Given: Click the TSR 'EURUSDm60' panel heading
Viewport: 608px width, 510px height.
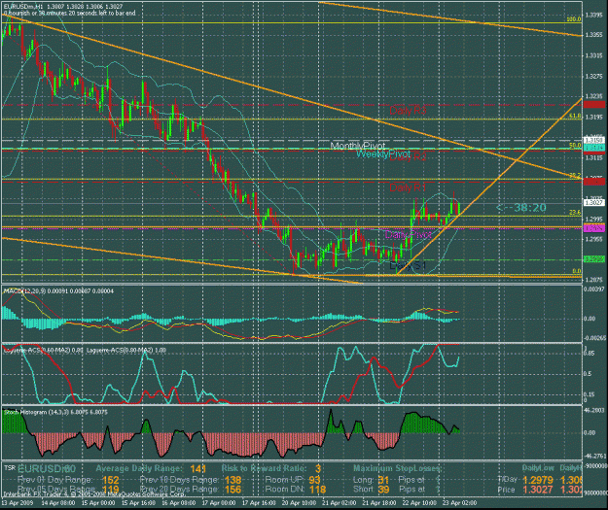Looking at the screenshot, I should (x=47, y=469).
